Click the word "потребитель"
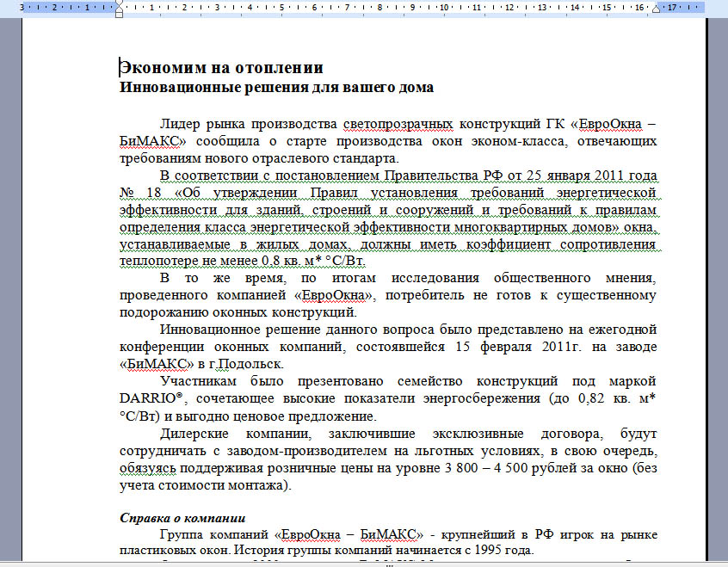 424,295
